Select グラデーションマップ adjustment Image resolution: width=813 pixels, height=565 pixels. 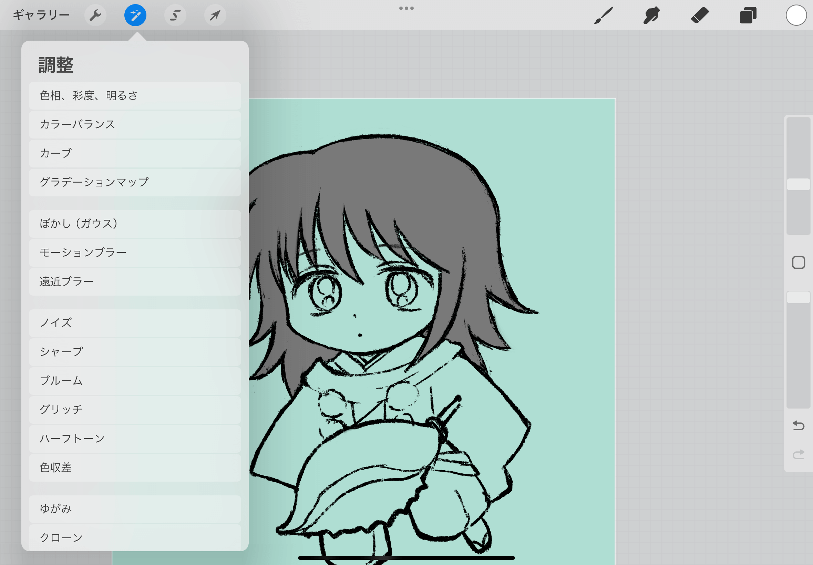135,182
